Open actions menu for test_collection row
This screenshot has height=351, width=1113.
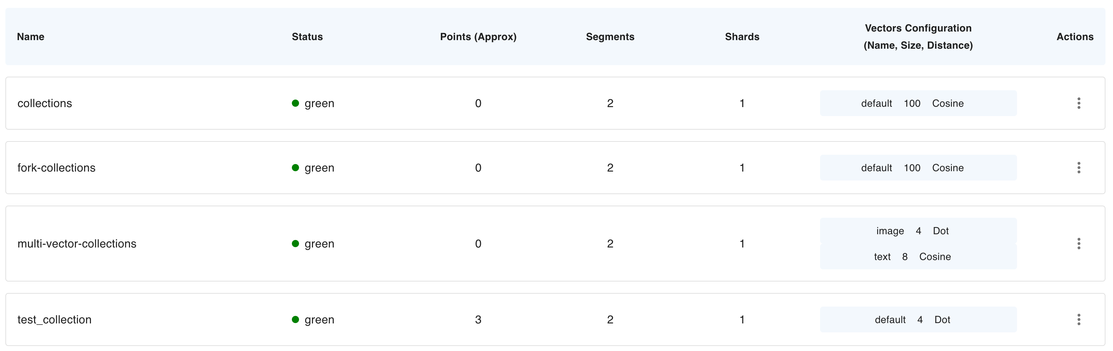click(x=1078, y=319)
